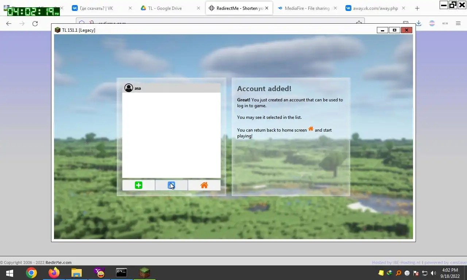The width and height of the screenshot is (467, 280).
Task: Restore the outer browser window
Action: coord(453,5)
